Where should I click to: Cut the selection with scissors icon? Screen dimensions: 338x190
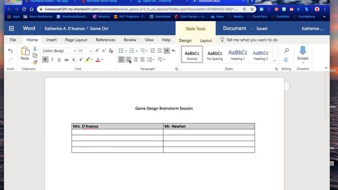[35, 49]
